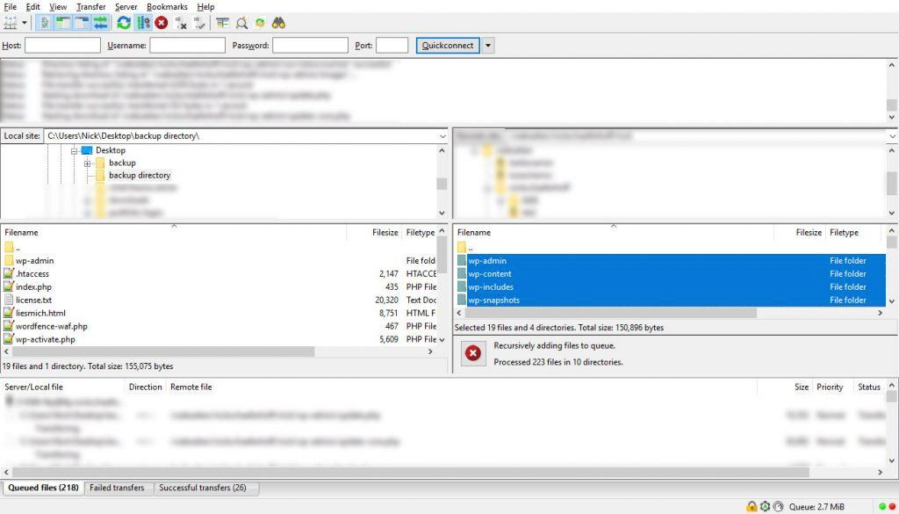899x514 pixels.
Task: Disconnect from the current server
Action: point(181,23)
